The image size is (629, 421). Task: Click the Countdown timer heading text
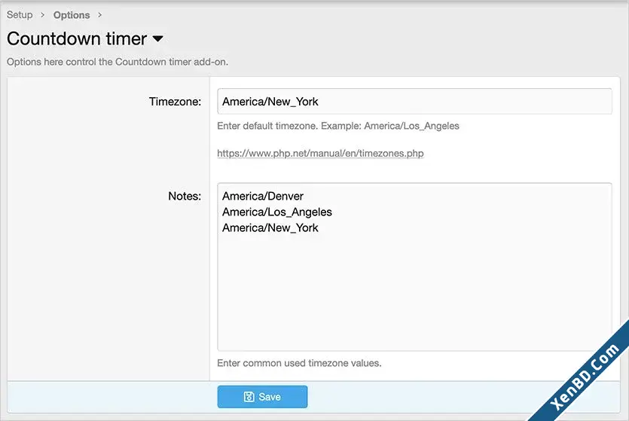click(x=77, y=39)
